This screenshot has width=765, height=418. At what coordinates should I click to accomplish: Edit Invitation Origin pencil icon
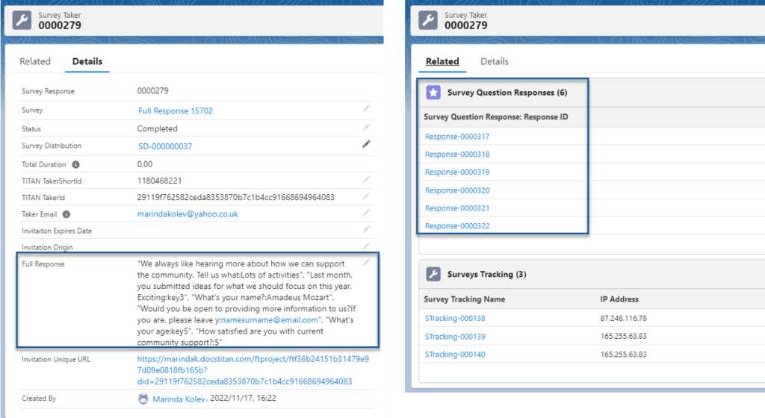pos(366,246)
